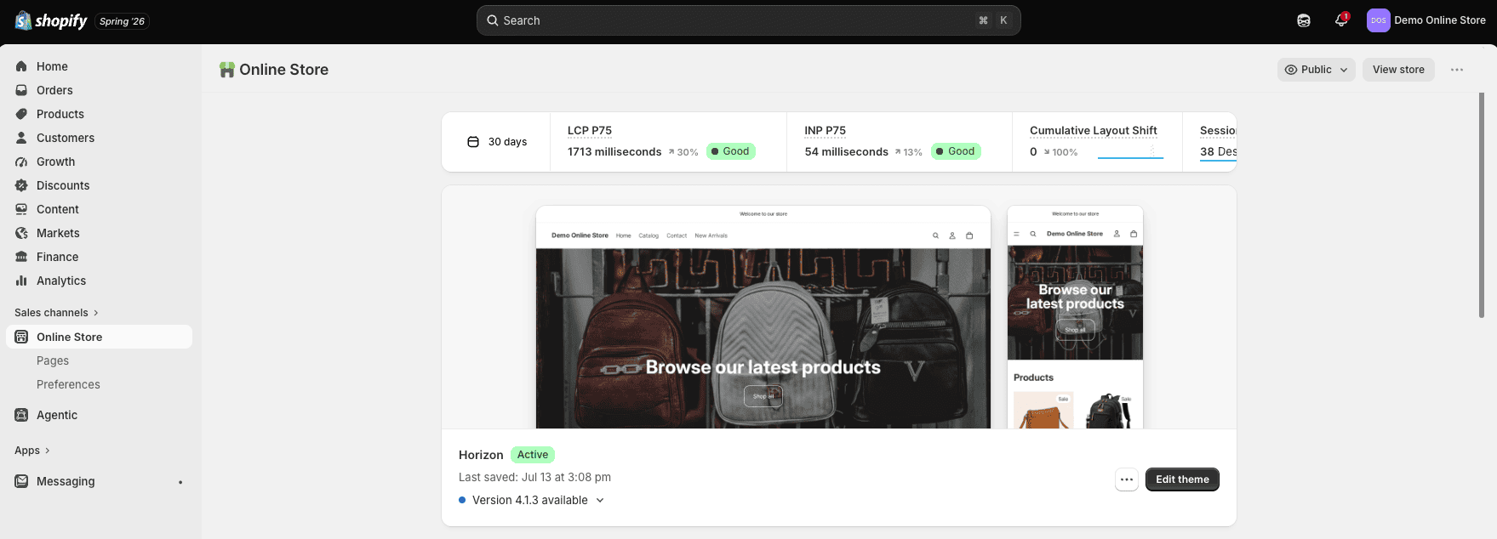Expand Sales channels section

tap(56, 313)
